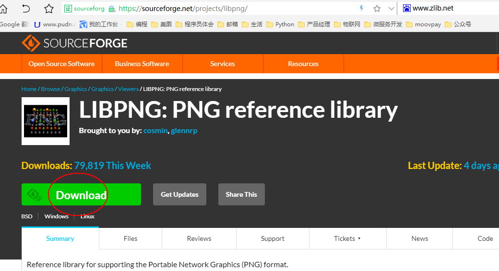Switch to the Reviews tab
Image resolution: width=499 pixels, height=271 pixels.
[199, 238]
